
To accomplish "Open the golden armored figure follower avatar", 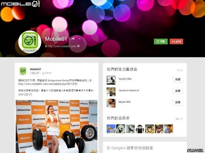I will point(150,129).
